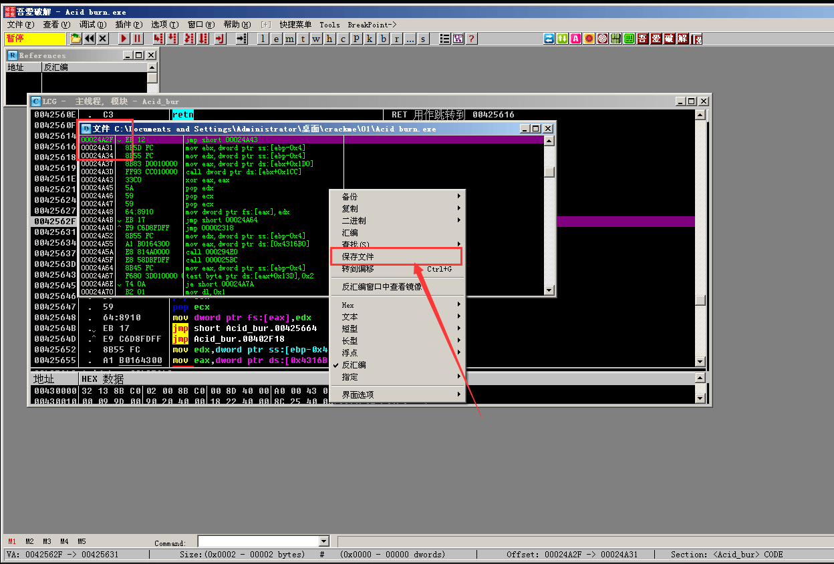Click the blue swap arrows plugin icon
The width and height of the screenshot is (834, 564).
[549, 39]
